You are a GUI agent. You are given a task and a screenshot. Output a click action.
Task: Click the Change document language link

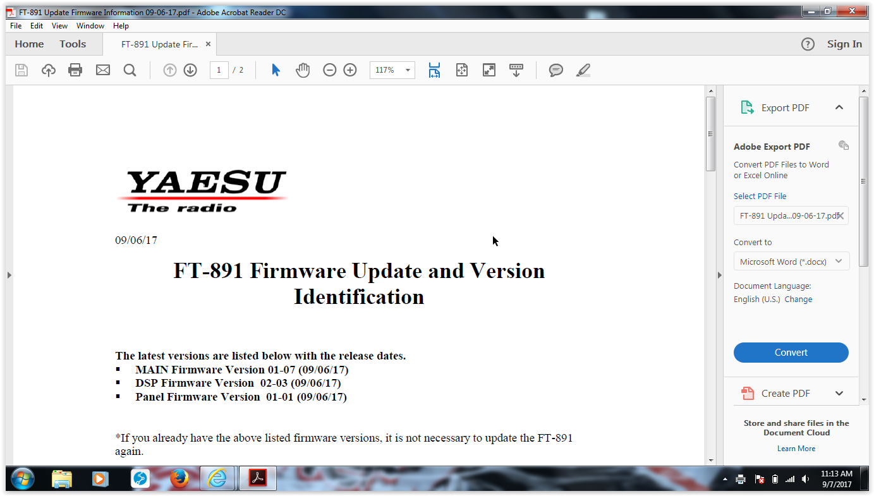(x=798, y=299)
